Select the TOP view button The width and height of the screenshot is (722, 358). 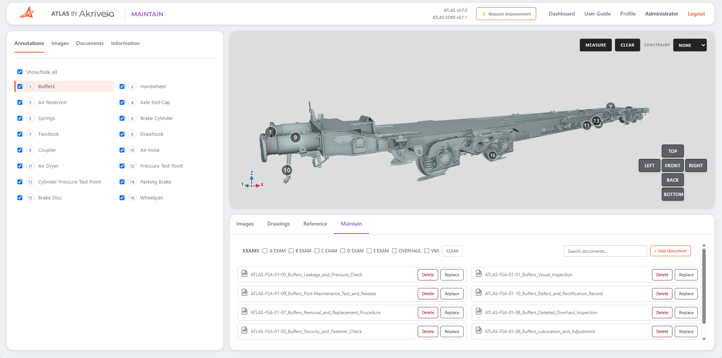pos(672,151)
